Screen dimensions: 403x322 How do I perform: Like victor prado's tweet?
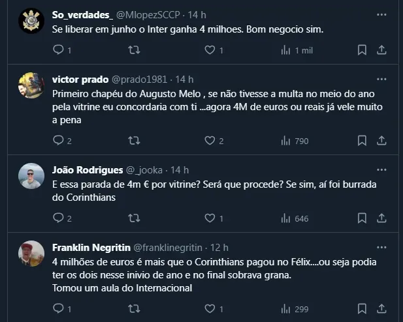[x=210, y=140]
